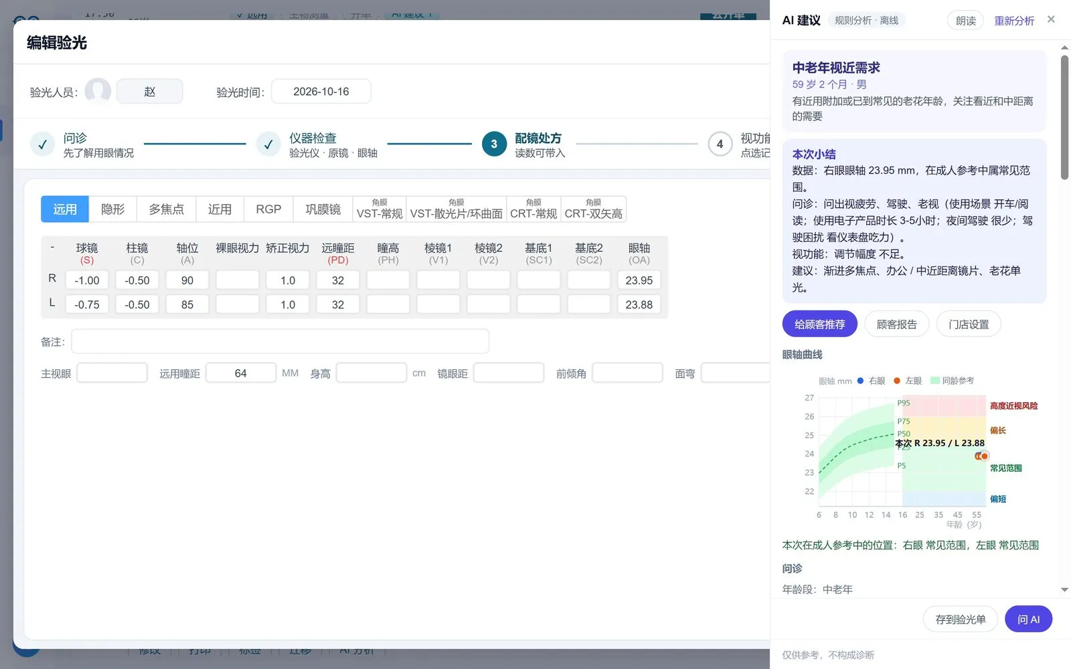Click the 重新分析 link
The image size is (1071, 669).
(x=1013, y=21)
